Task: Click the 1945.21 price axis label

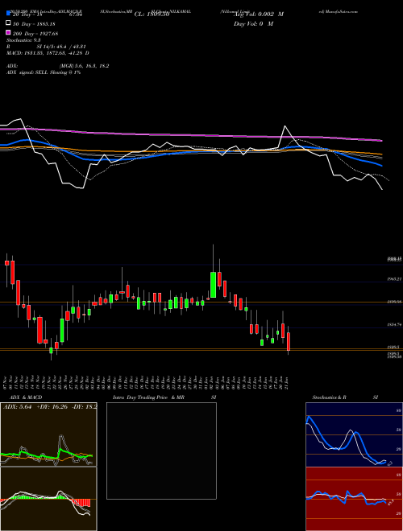Action: click(x=395, y=279)
